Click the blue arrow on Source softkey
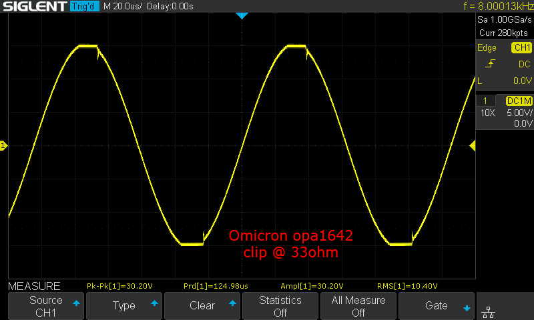The height and width of the screenshot is (320, 534). [76, 303]
